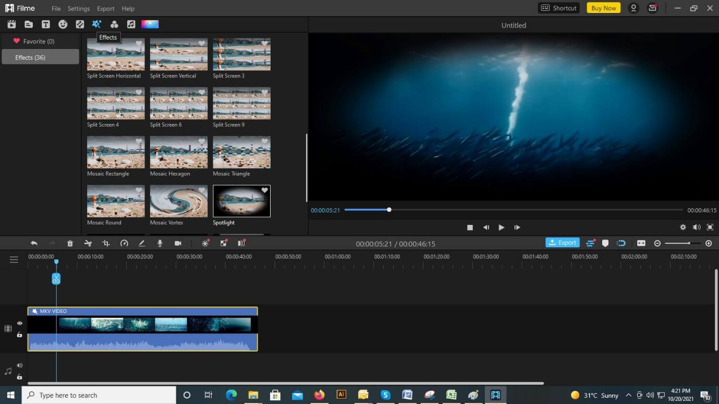This screenshot has height=404, width=719.
Task: Toggle the magnet snapping icon
Action: tap(621, 243)
